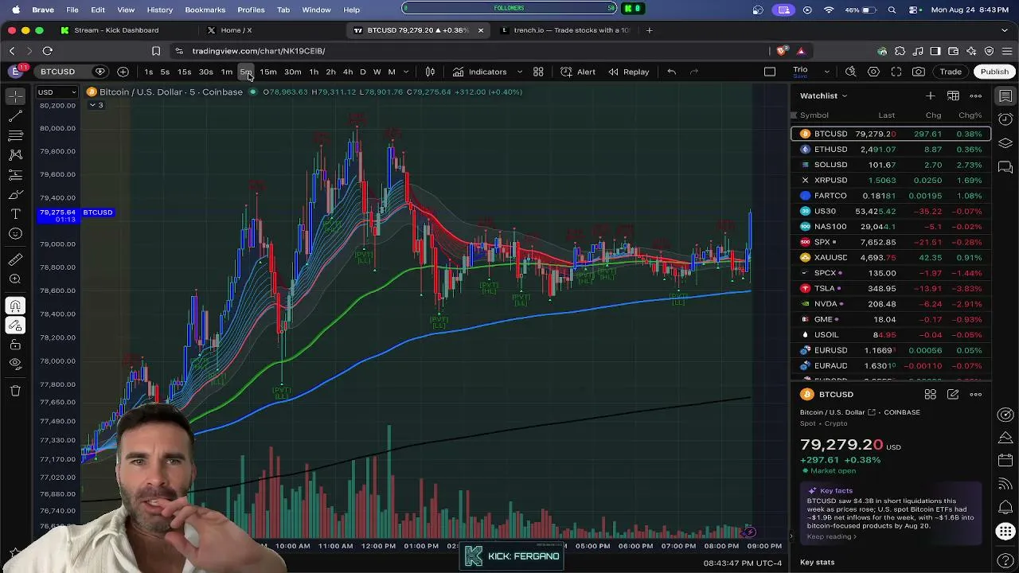Image resolution: width=1019 pixels, height=573 pixels.
Task: Start bar Replay mode
Action: 629,72
